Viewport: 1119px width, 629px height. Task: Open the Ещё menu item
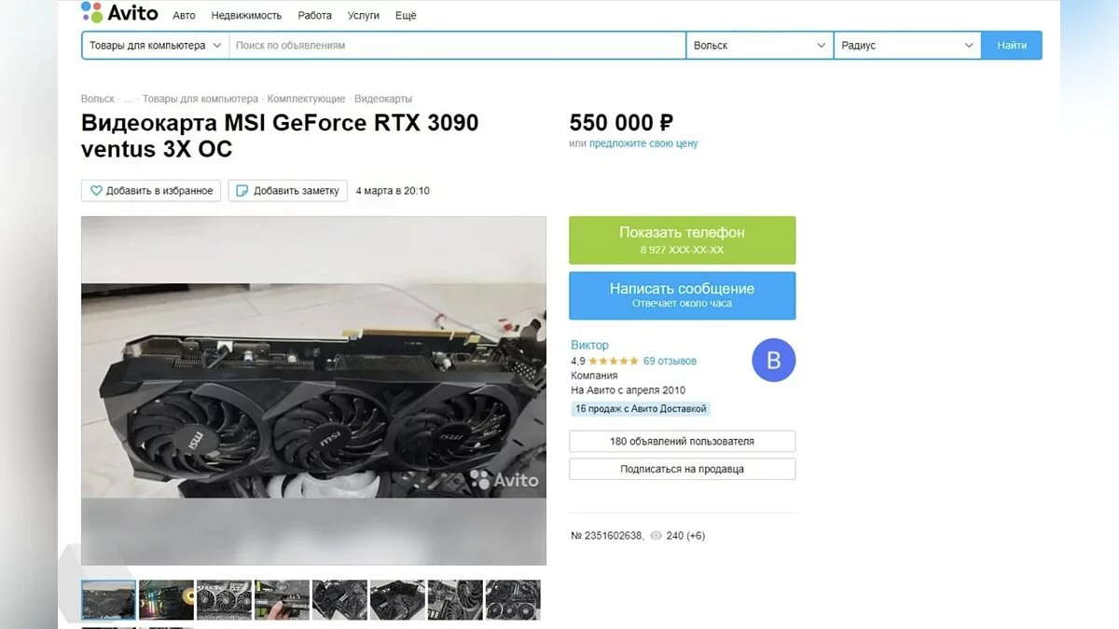tap(406, 16)
